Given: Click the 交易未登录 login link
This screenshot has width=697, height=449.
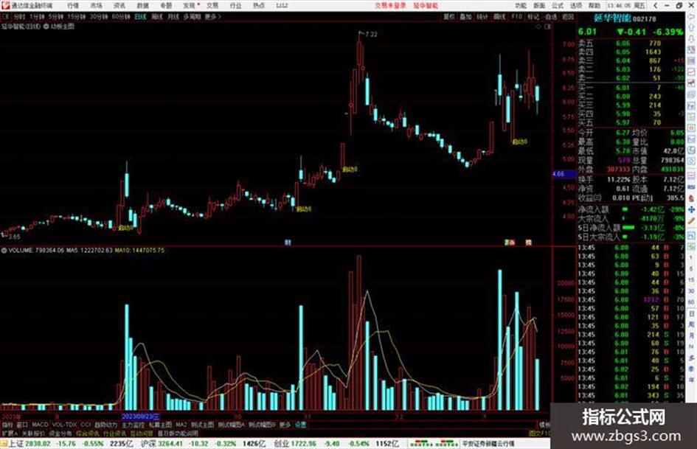Looking at the screenshot, I should [390, 5].
